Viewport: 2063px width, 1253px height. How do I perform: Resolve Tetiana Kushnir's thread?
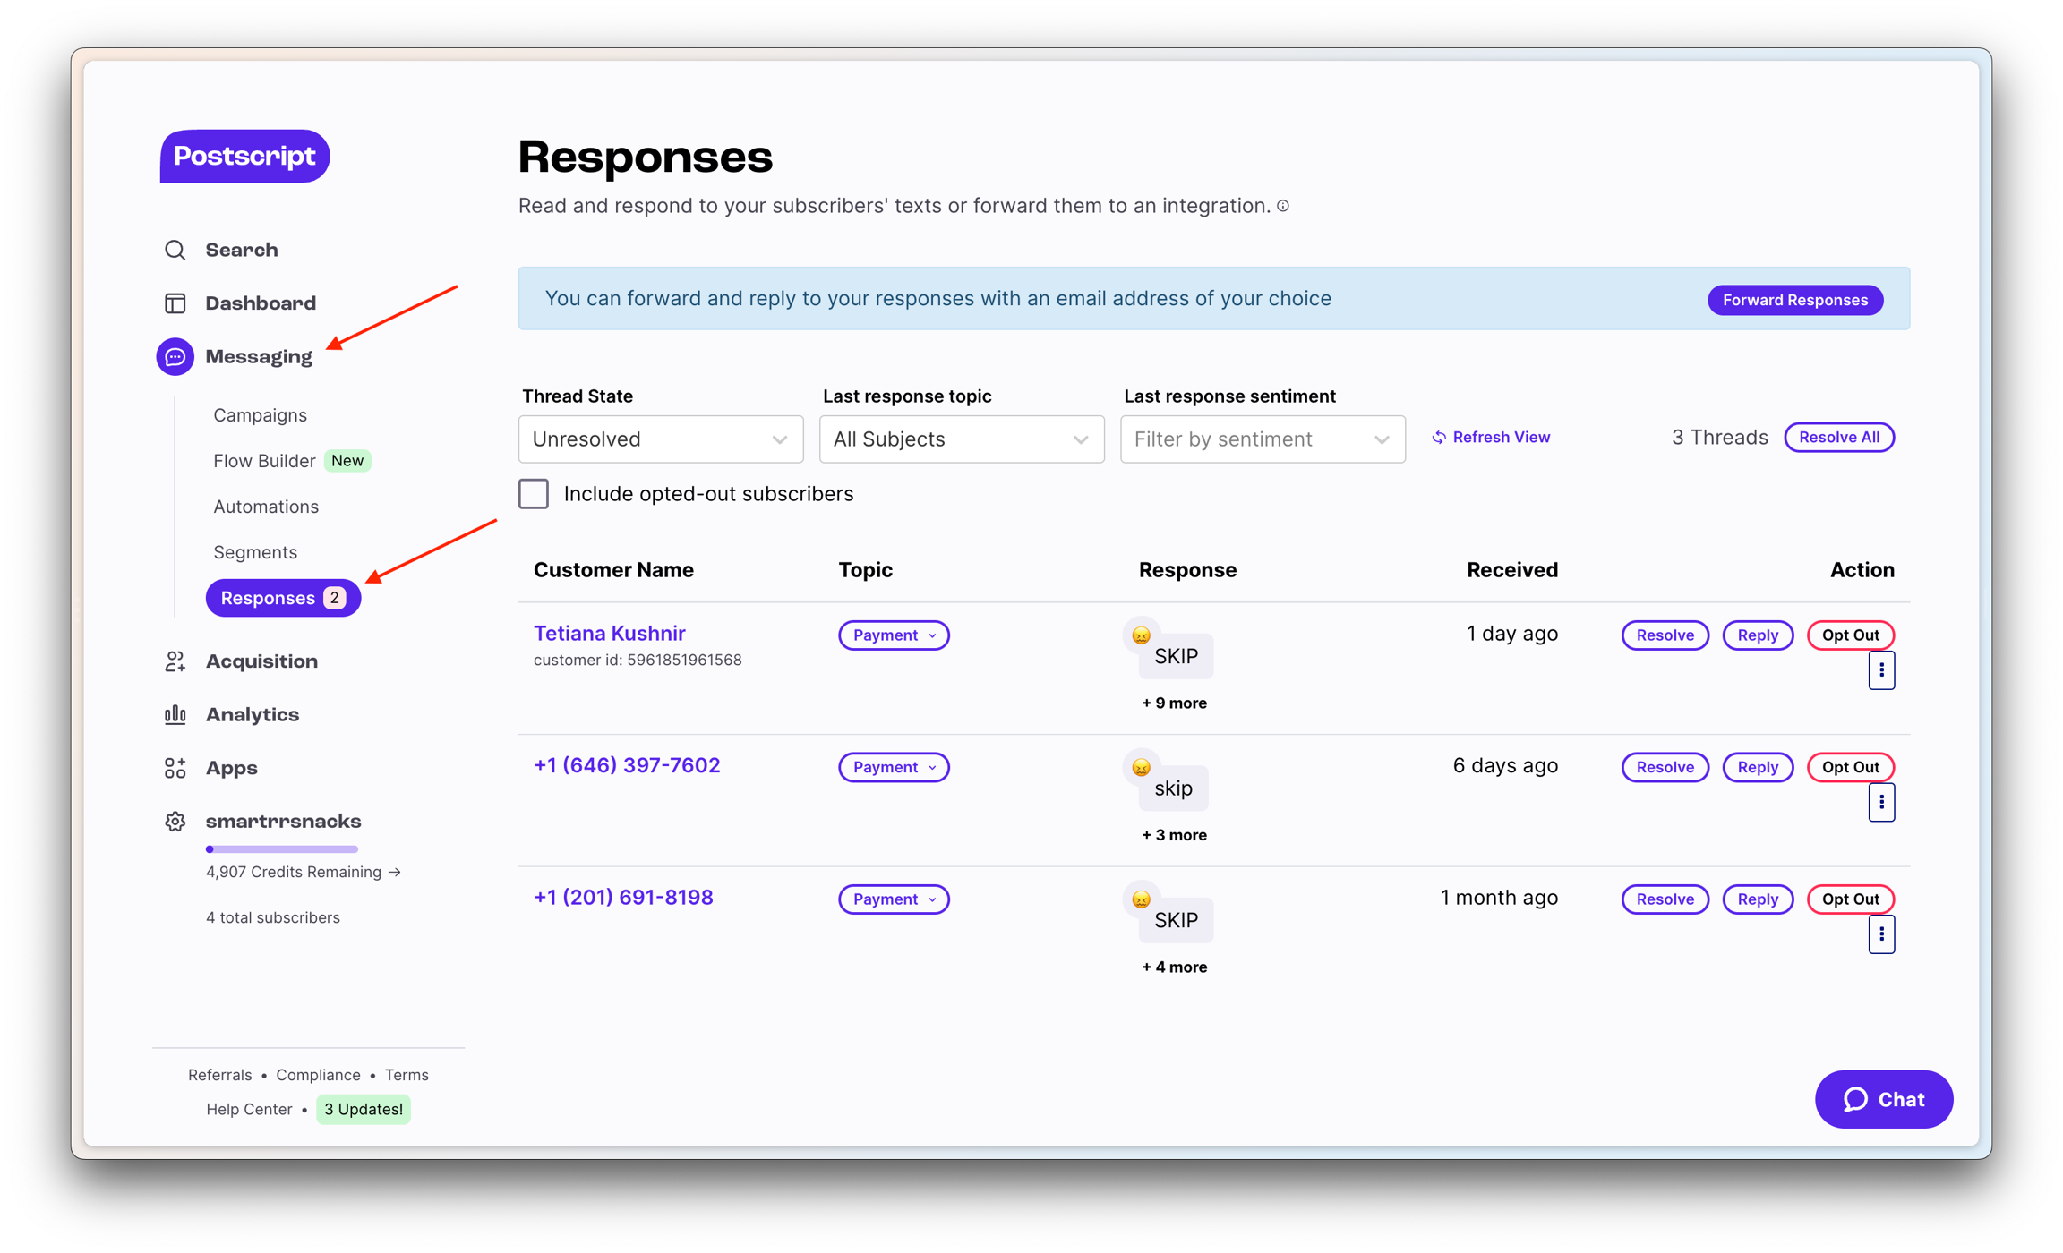pos(1665,635)
